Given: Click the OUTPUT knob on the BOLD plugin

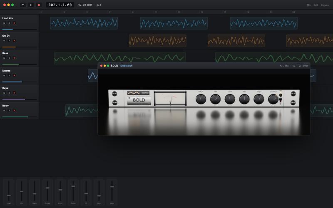Looking at the screenshot, I should coord(273,99).
